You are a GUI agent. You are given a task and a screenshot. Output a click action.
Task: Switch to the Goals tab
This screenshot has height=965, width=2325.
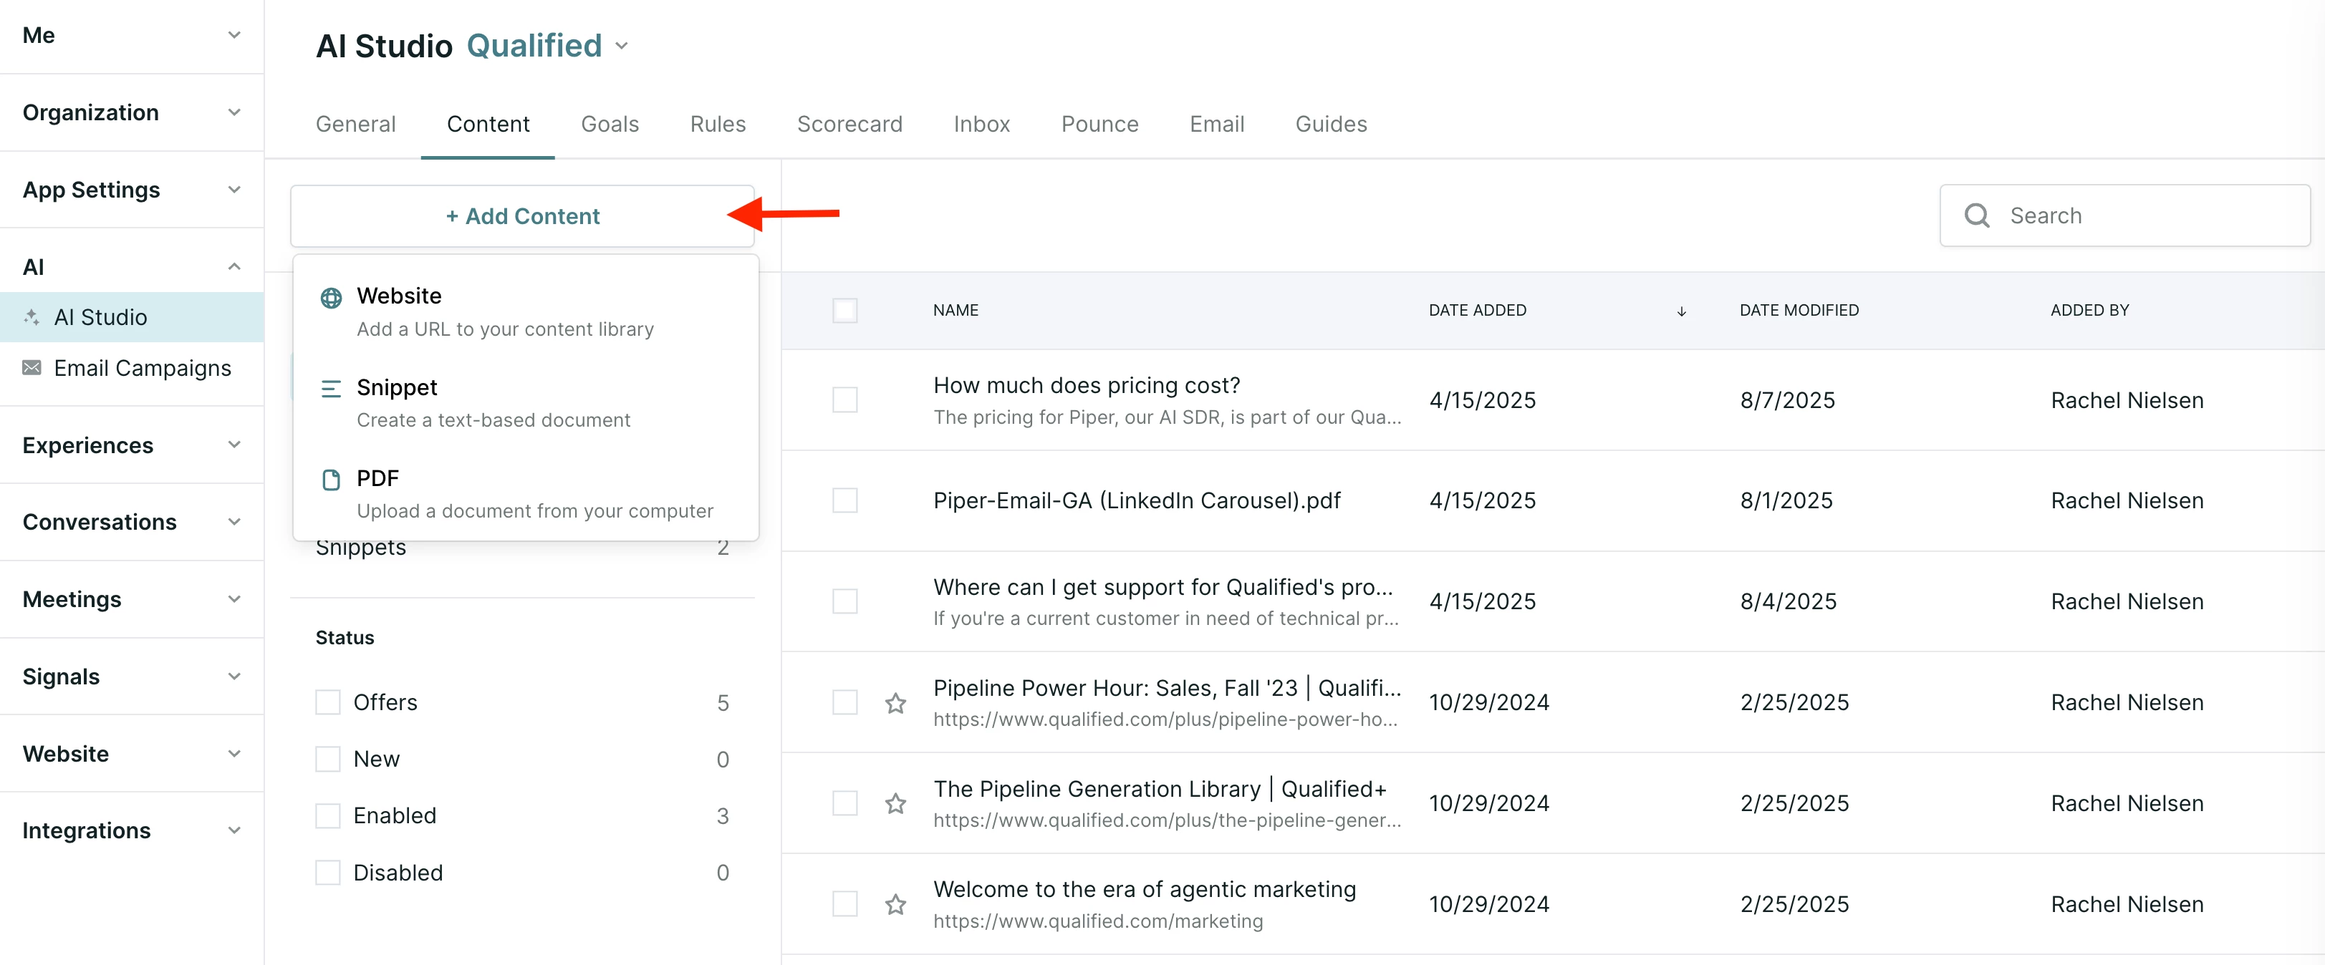coord(610,125)
